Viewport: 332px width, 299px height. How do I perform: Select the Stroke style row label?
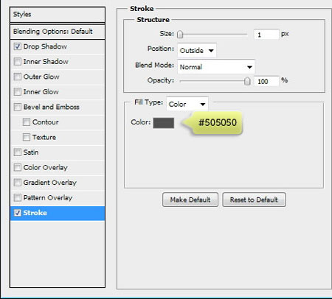[x=35, y=213]
